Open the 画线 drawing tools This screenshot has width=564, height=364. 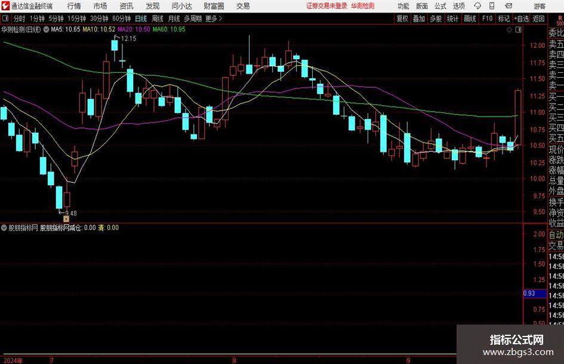[470, 19]
